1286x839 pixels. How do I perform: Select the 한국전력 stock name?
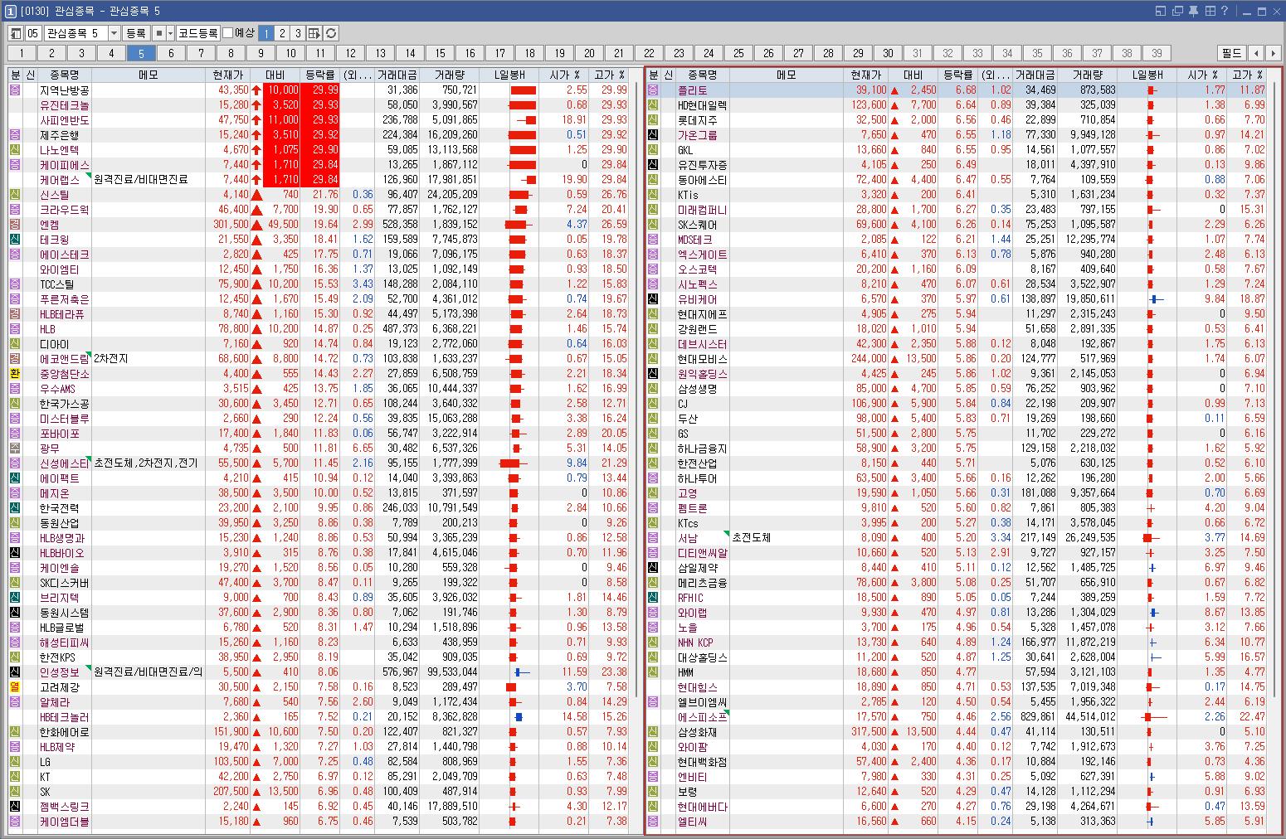click(x=60, y=508)
